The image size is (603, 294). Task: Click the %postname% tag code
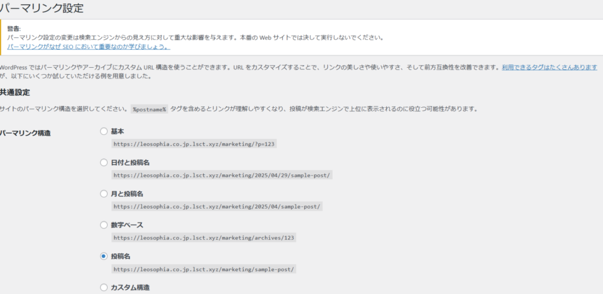click(x=149, y=109)
